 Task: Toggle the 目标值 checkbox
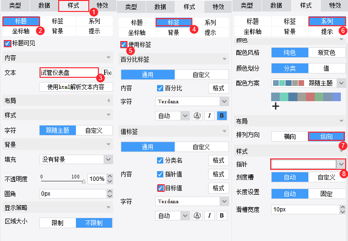(160, 188)
